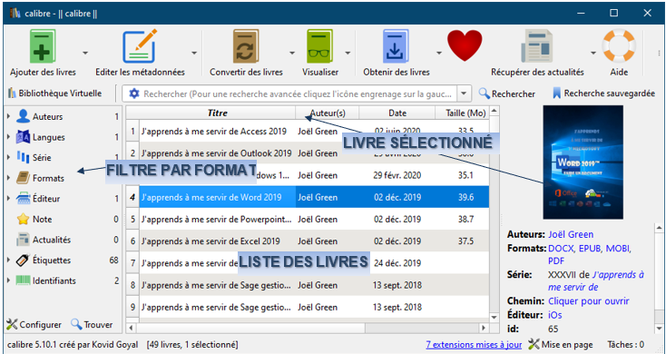Open the Bibliothèque Virtuelle button

(x=54, y=93)
